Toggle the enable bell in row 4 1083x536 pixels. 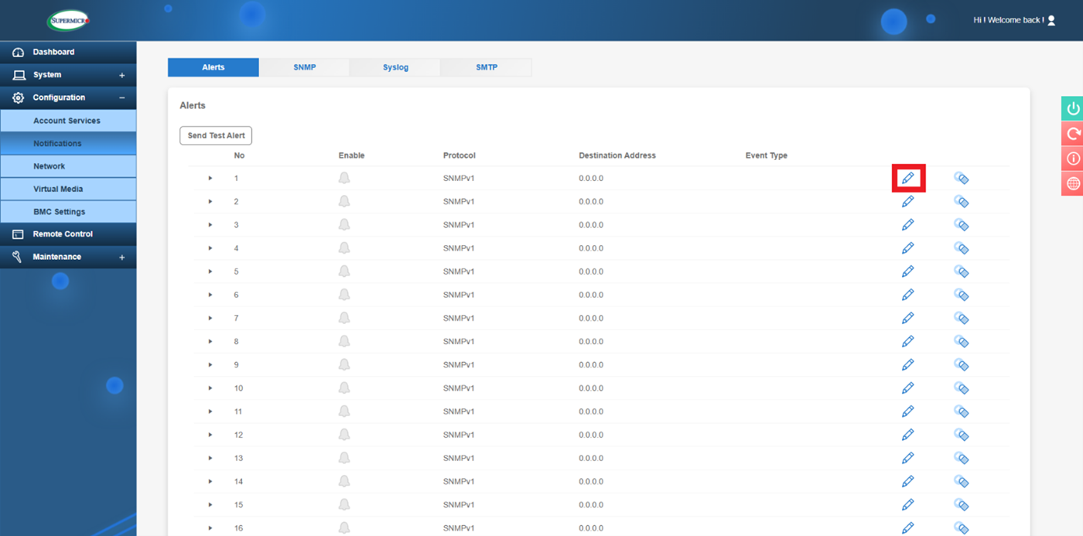pyautogui.click(x=344, y=248)
